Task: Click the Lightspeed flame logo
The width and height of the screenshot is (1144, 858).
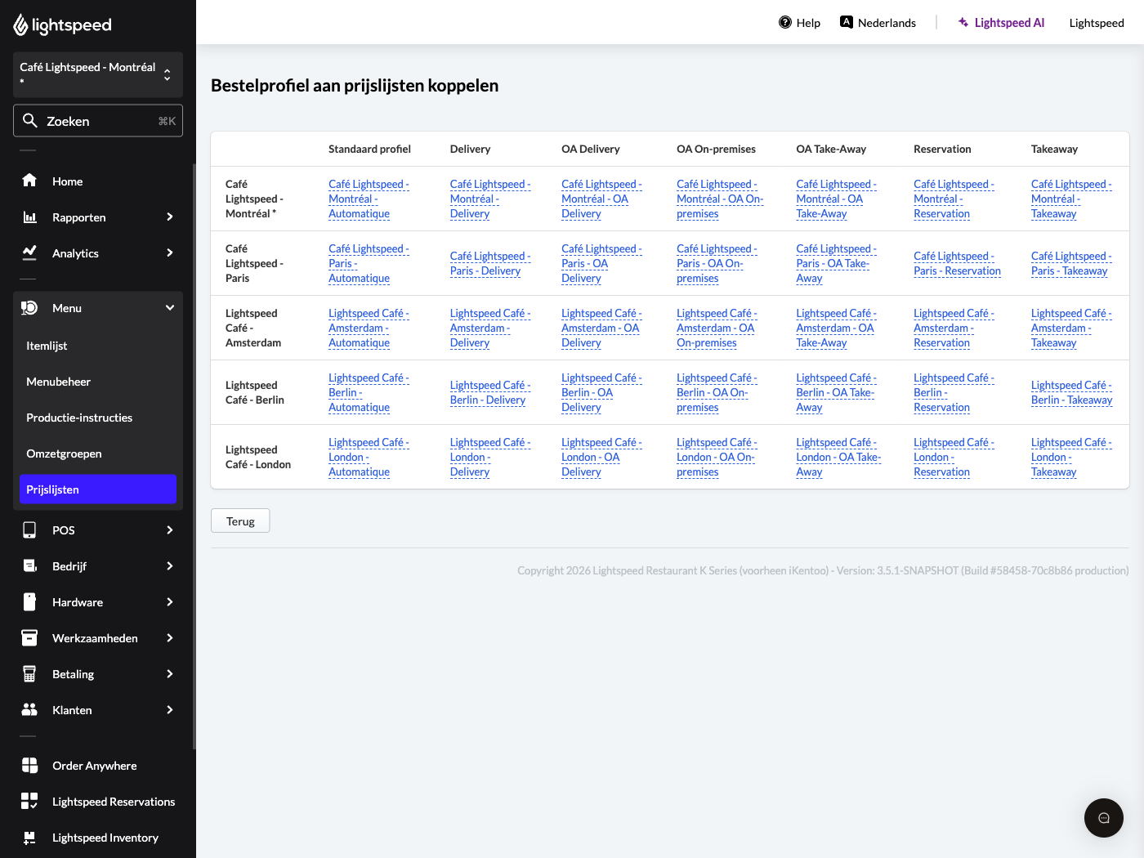Action: (20, 25)
